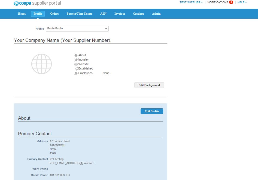Click the blue Edit Profile button
258x180 pixels.
[x=152, y=111]
